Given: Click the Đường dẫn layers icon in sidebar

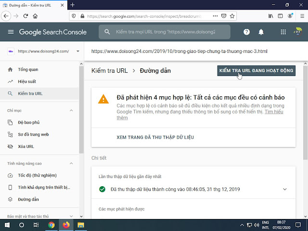Looking at the screenshot, I should tap(10, 199).
